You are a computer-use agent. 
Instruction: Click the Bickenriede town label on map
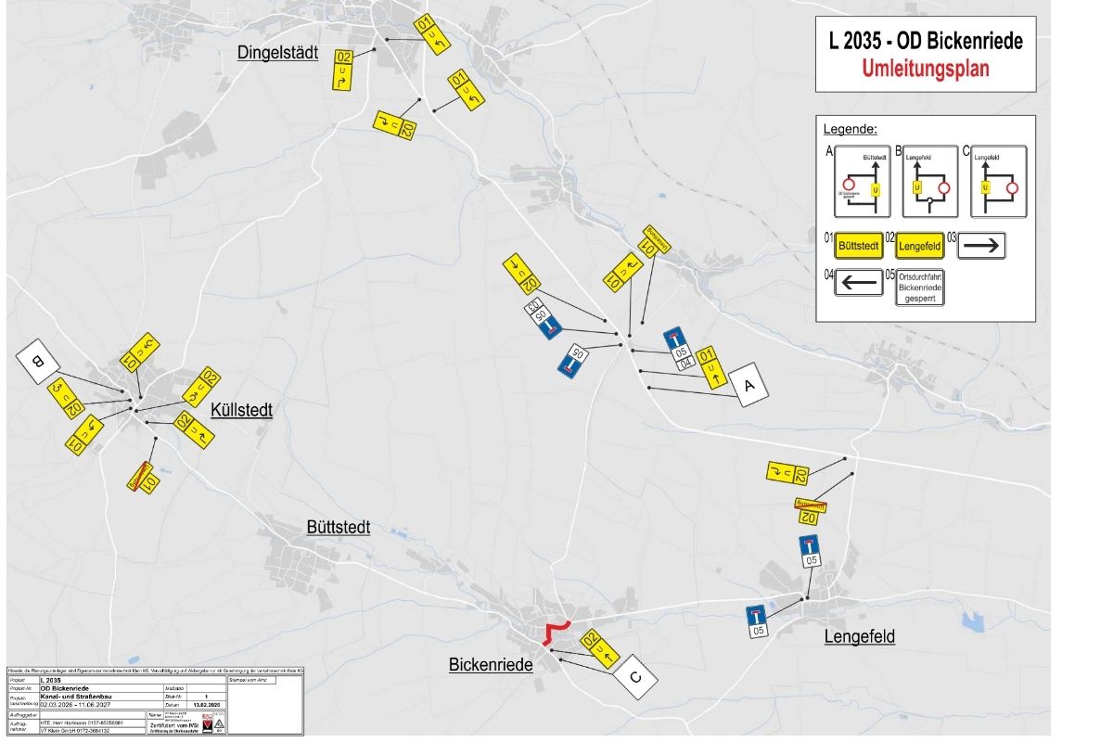(x=491, y=665)
